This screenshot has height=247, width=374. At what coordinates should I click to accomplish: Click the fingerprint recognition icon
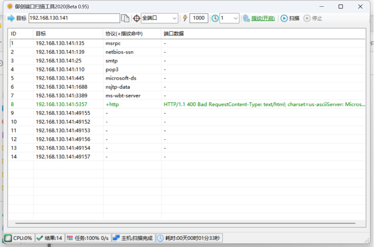tap(246, 18)
